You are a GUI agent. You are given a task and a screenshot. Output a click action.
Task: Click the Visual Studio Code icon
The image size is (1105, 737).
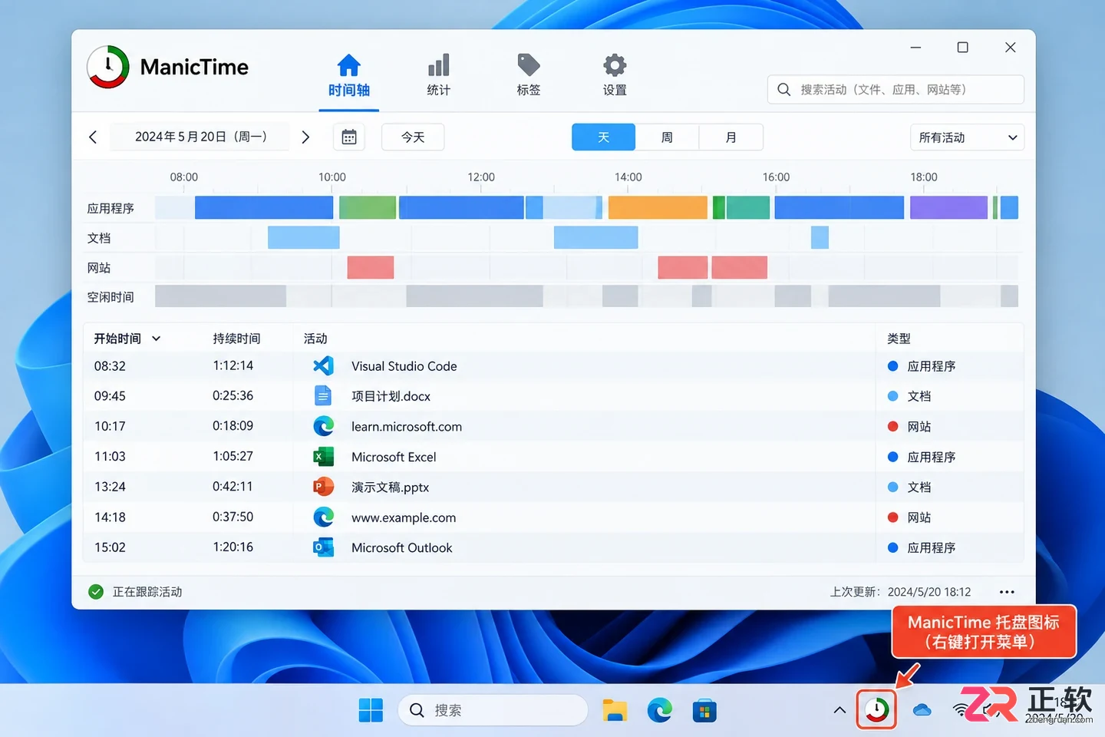(x=323, y=366)
